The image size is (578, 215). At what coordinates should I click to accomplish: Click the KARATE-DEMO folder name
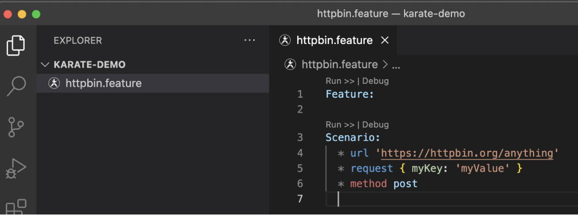click(90, 65)
